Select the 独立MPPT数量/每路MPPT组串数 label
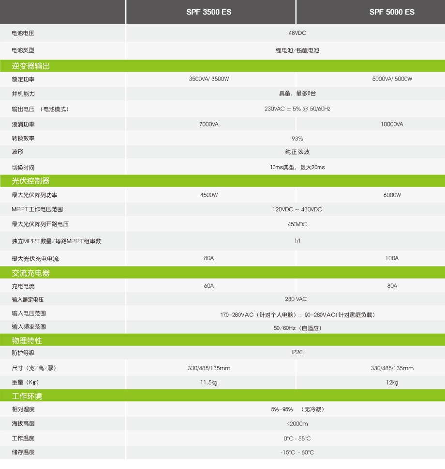 [x=57, y=241]
